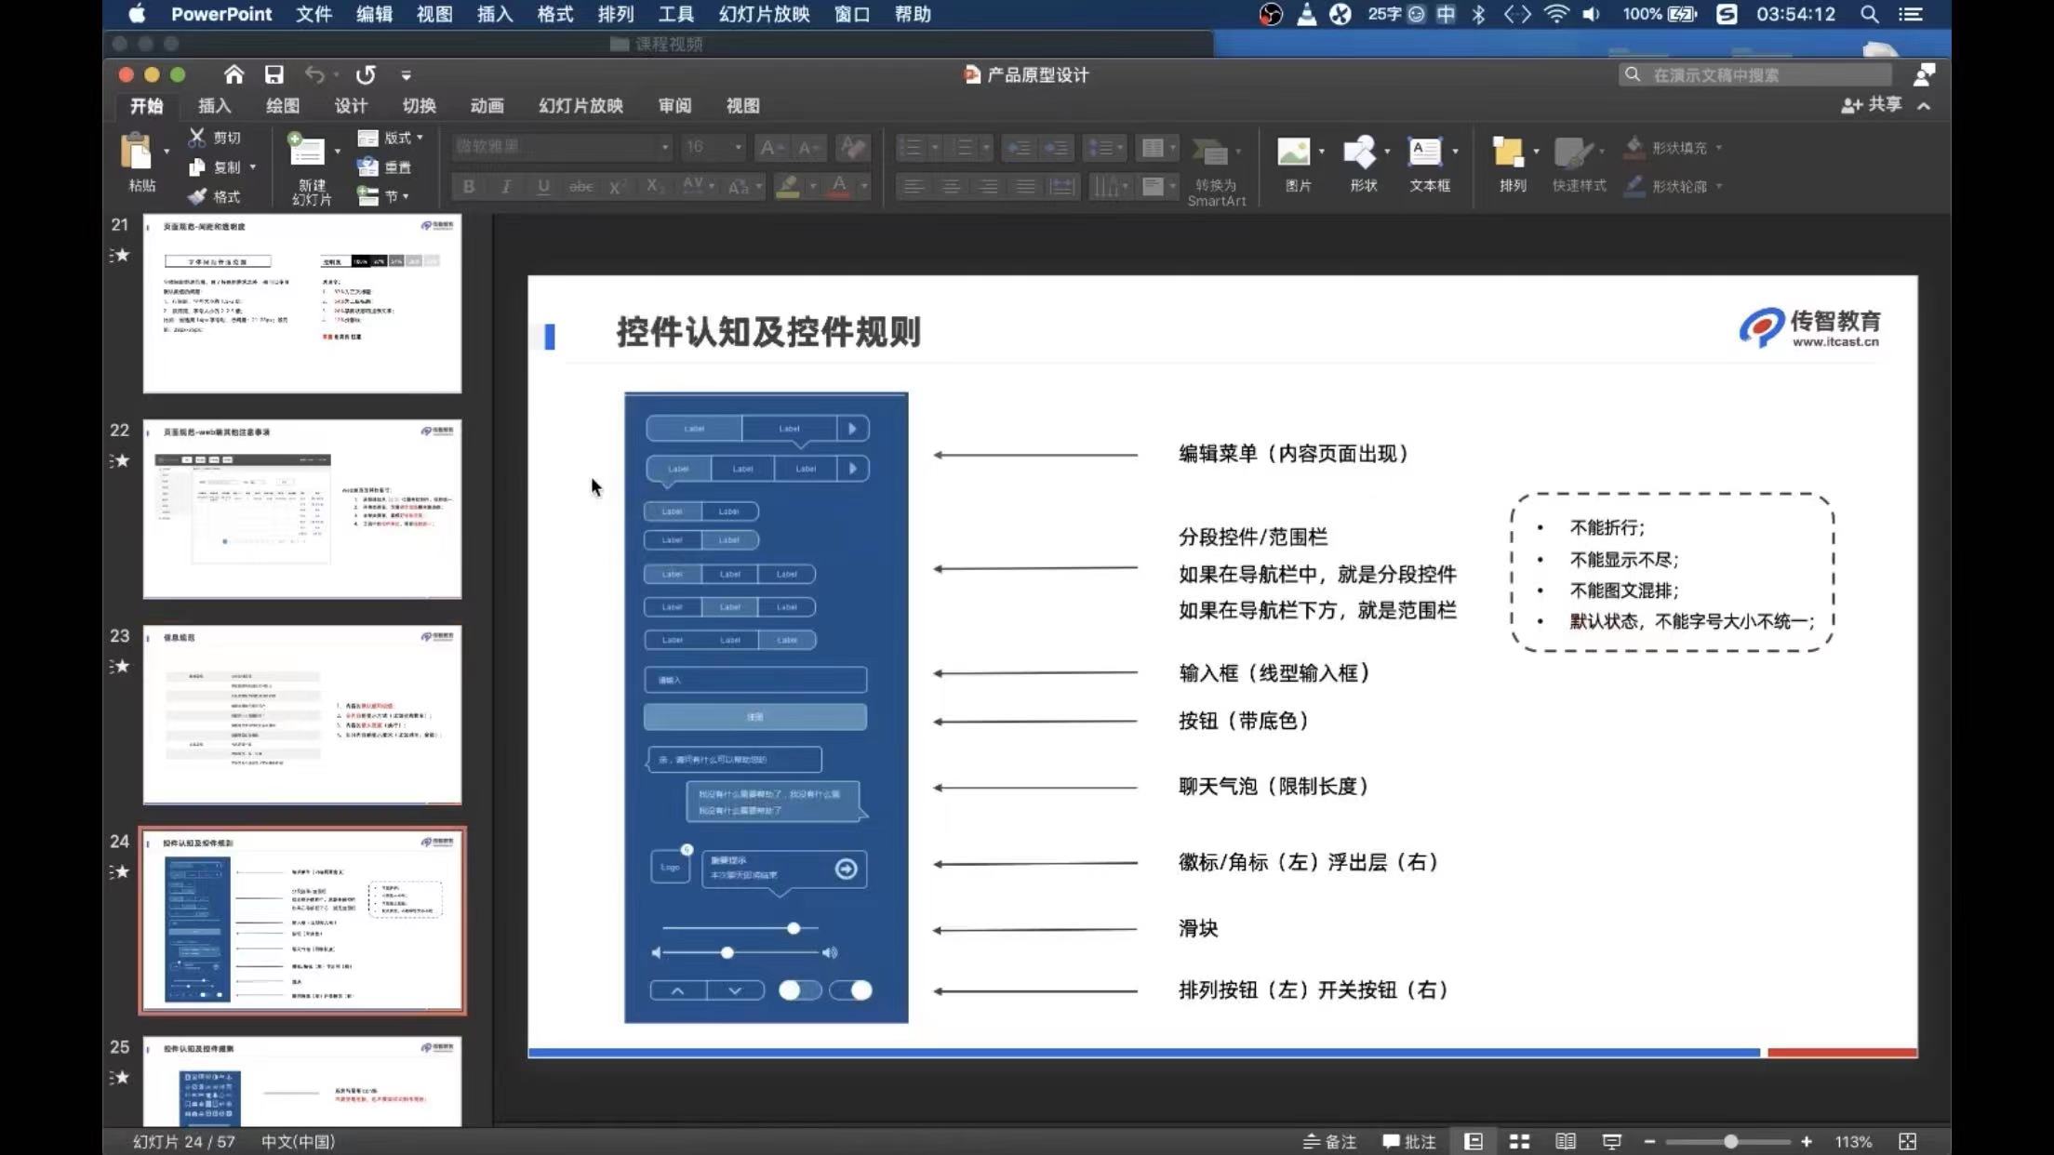Insert a text box with 文本框

[1425, 152]
